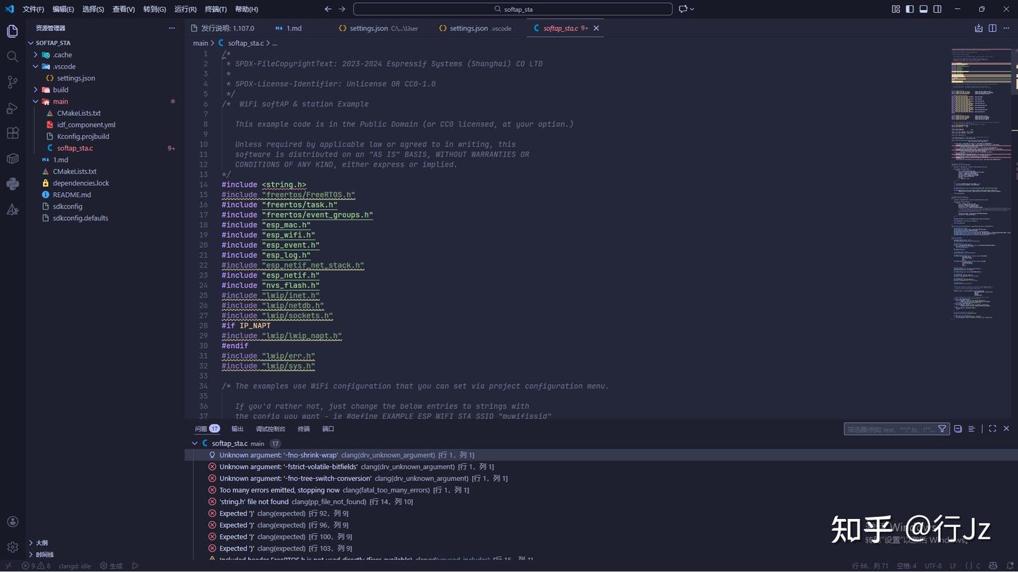Focus the softap_sta command center search box

coord(513,9)
